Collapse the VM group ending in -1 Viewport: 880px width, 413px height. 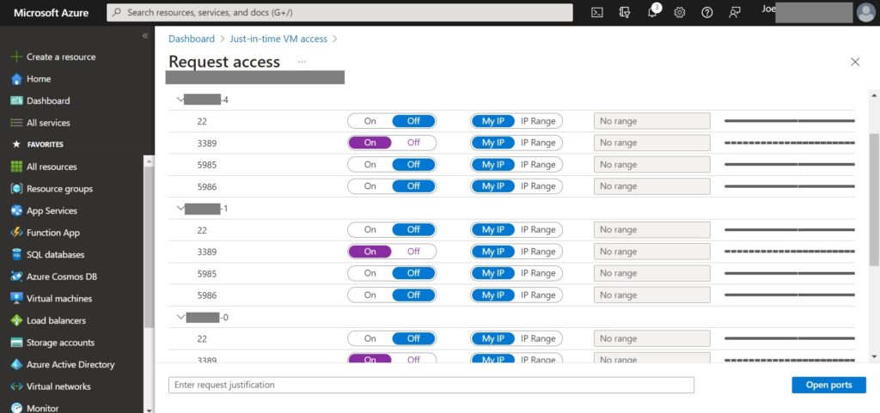180,209
